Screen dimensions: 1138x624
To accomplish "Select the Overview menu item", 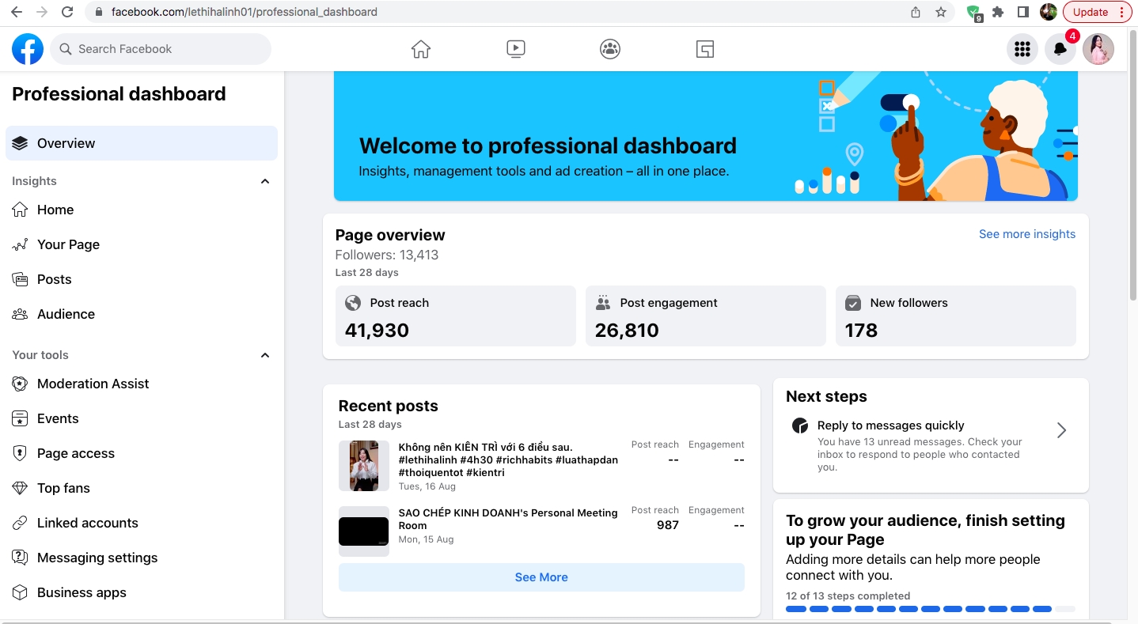I will [x=142, y=143].
